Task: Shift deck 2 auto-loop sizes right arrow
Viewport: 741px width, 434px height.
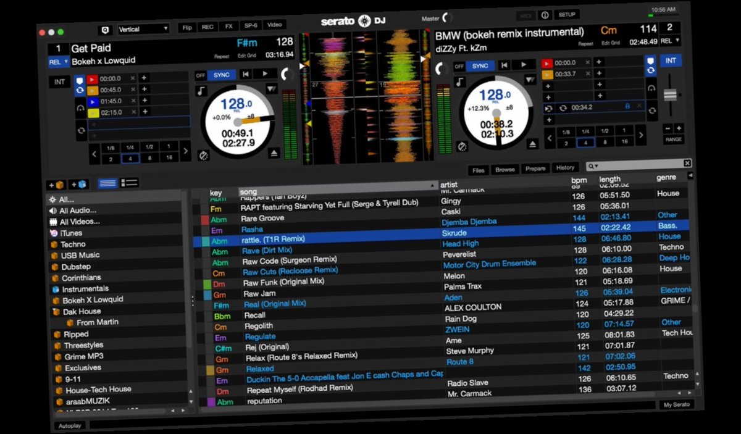Action: pos(641,135)
